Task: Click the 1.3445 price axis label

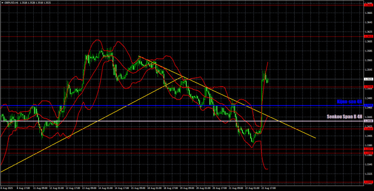Action: coord(368,117)
